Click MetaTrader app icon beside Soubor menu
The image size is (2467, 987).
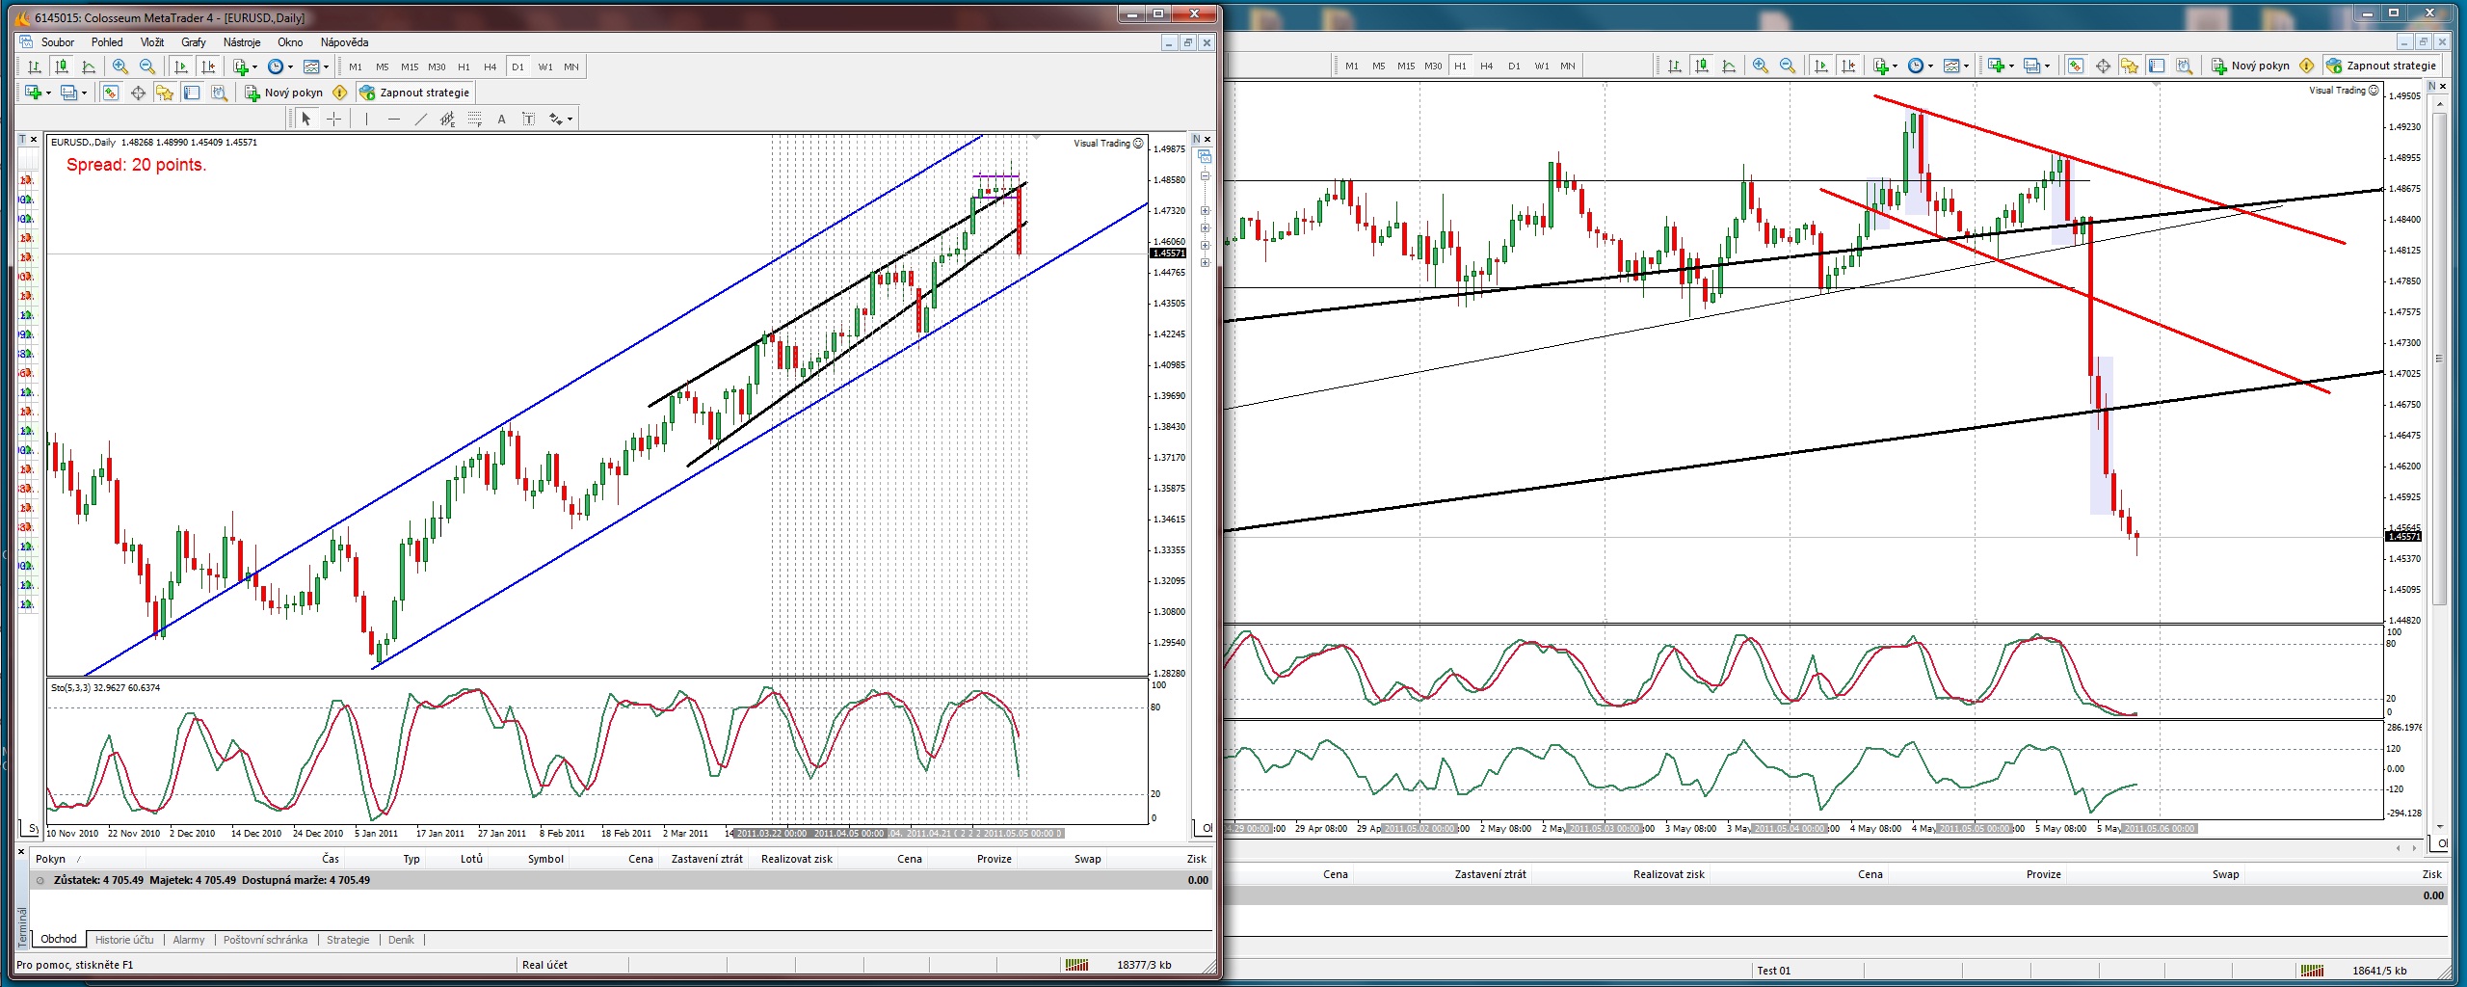[27, 42]
